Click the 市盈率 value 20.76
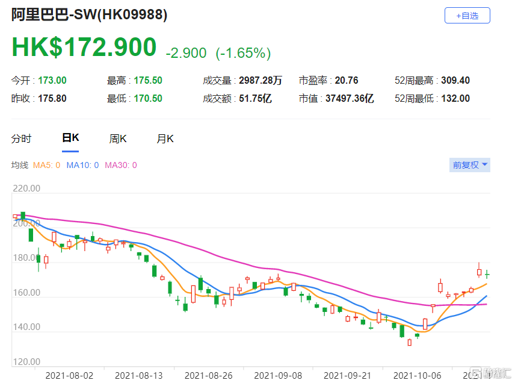The height and width of the screenshot is (383, 515). (x=347, y=80)
